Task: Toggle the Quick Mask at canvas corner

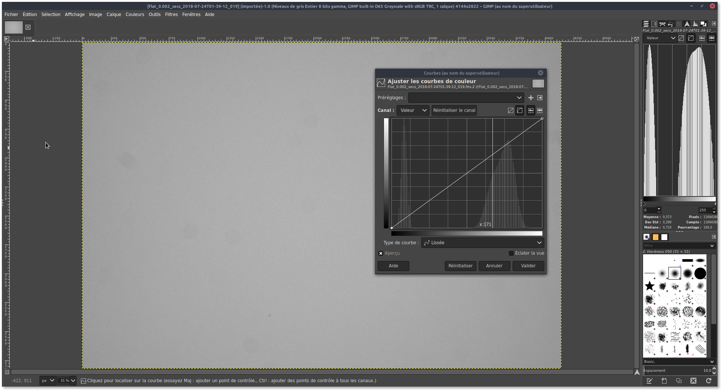Action: tap(7, 372)
